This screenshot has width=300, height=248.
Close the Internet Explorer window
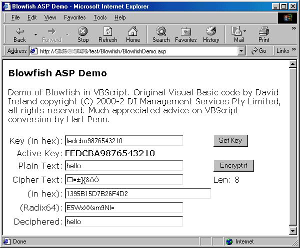(x=292, y=6)
